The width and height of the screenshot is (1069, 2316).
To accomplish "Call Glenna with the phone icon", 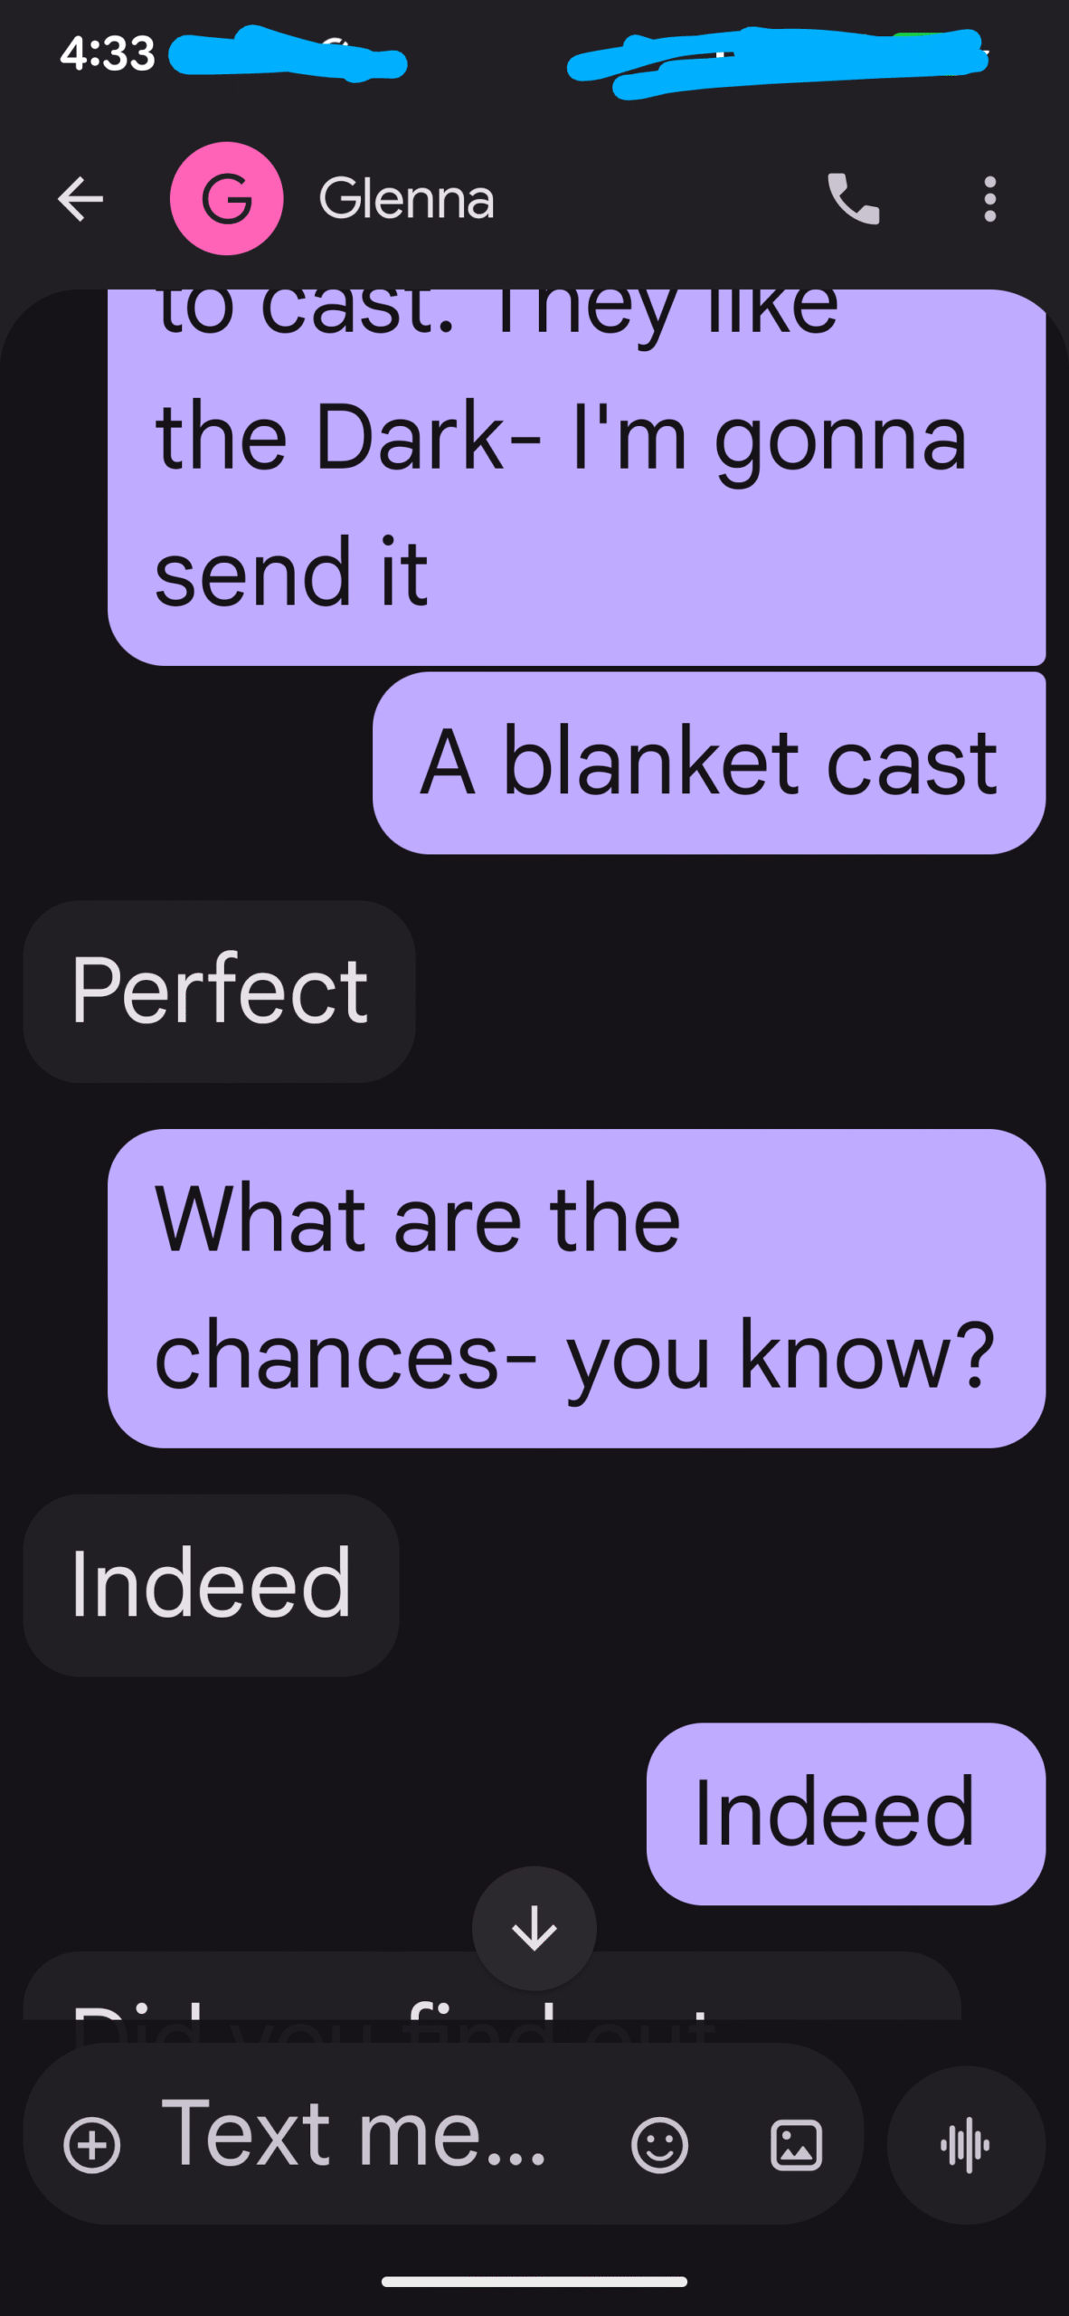I will pos(853,199).
